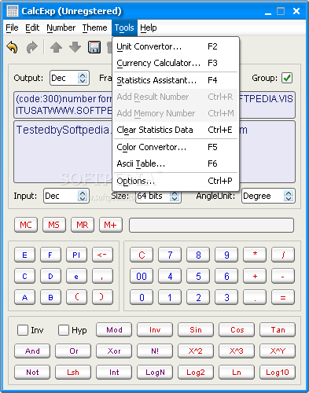The height and width of the screenshot is (393, 309).
Task: Click the Not bitwise button
Action: point(32,372)
